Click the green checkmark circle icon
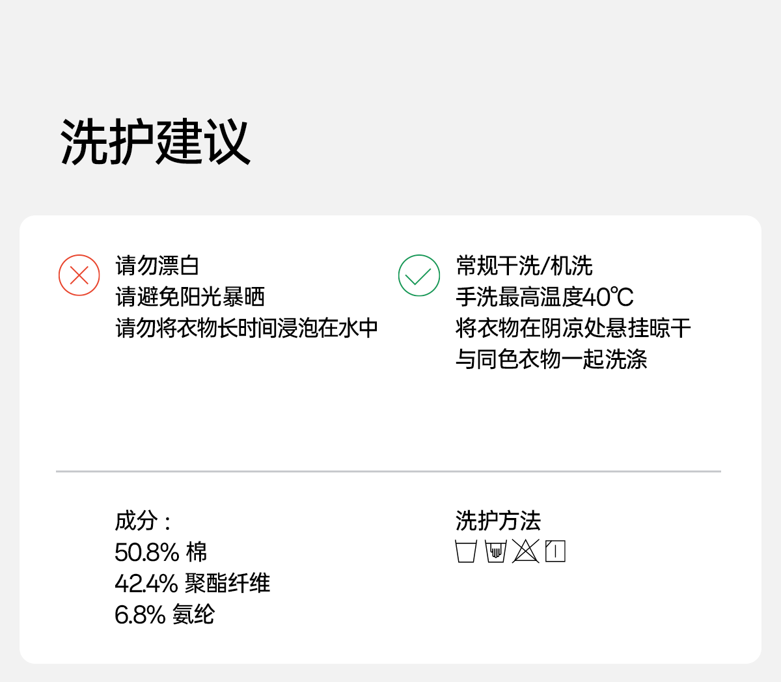 pos(419,275)
